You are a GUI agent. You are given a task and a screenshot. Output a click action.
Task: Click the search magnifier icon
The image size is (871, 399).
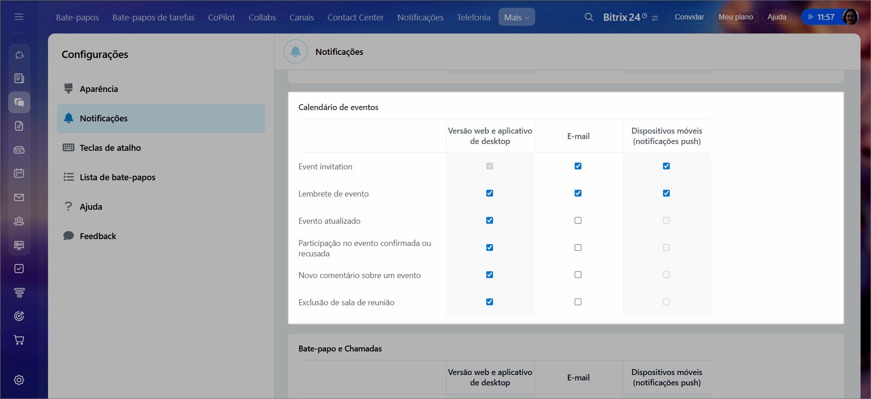[589, 17]
